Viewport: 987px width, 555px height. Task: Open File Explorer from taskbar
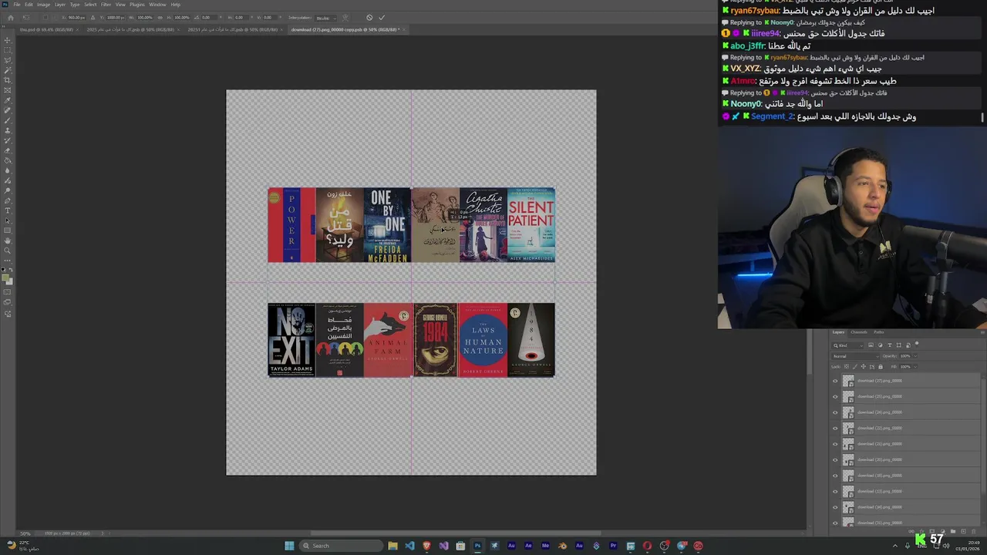tap(392, 546)
